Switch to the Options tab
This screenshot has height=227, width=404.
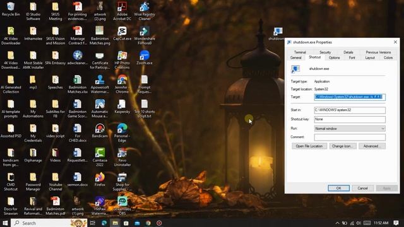coord(334,57)
